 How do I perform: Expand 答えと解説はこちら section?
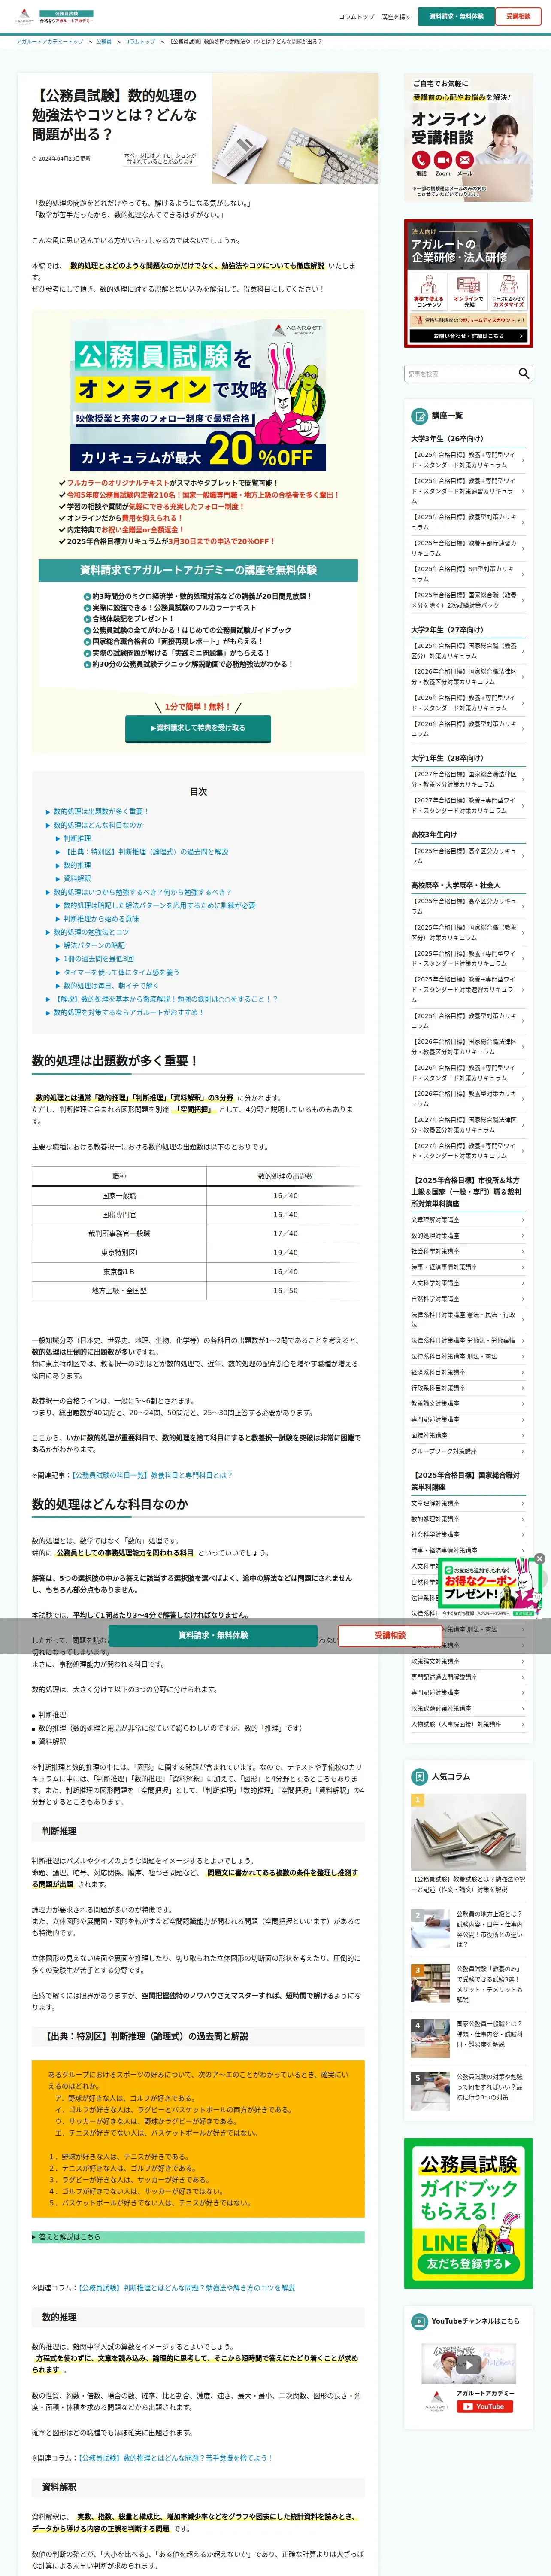[x=198, y=2237]
